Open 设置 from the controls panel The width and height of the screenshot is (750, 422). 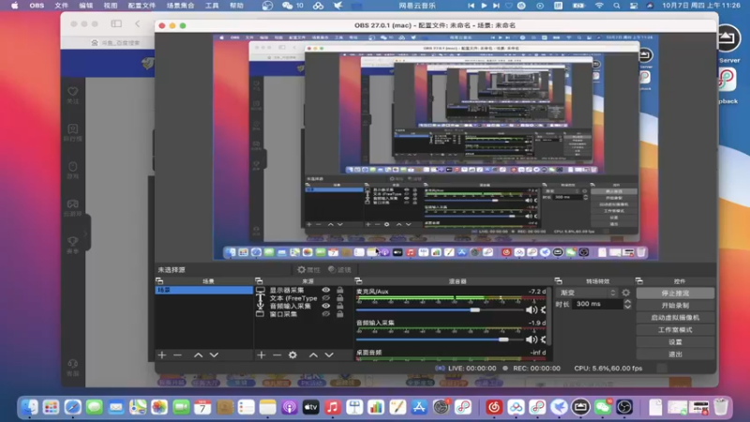[675, 342]
